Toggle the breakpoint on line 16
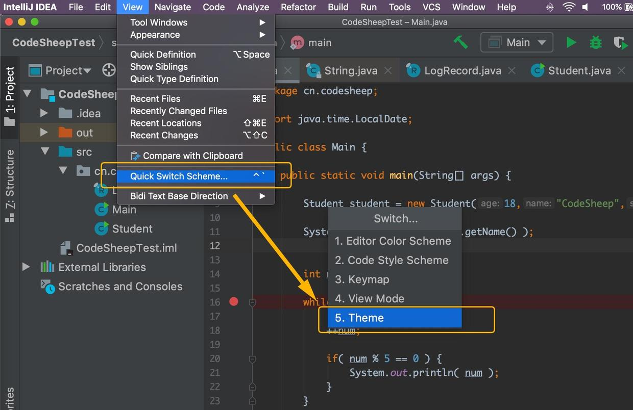Image resolution: width=633 pixels, height=410 pixels. click(234, 302)
